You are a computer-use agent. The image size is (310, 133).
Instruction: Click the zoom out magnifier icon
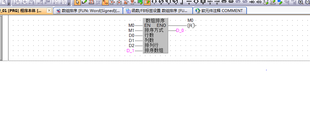point(307,2)
